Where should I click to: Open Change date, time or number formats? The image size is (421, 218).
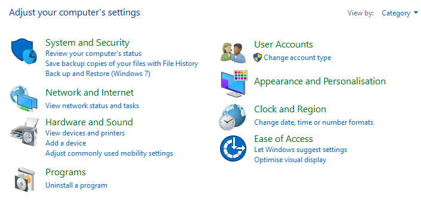(314, 122)
